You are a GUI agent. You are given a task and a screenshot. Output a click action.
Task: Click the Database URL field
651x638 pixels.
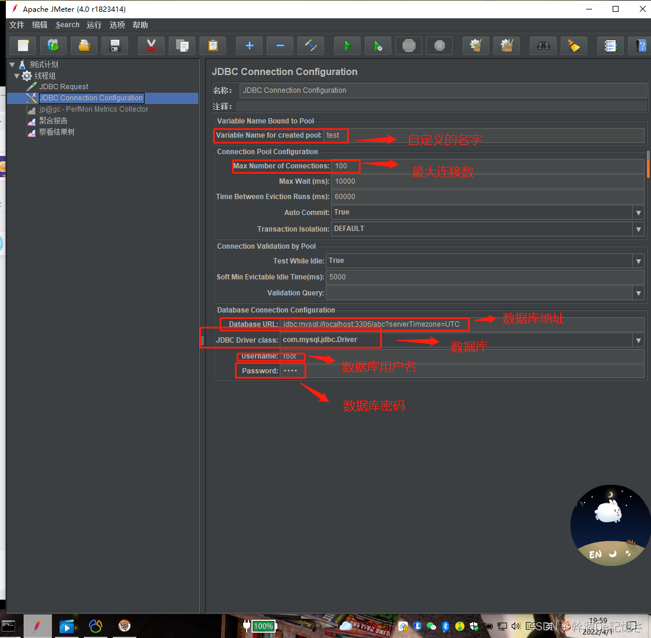(462, 324)
